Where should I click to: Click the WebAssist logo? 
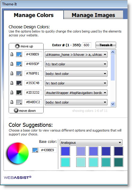pos(17,177)
